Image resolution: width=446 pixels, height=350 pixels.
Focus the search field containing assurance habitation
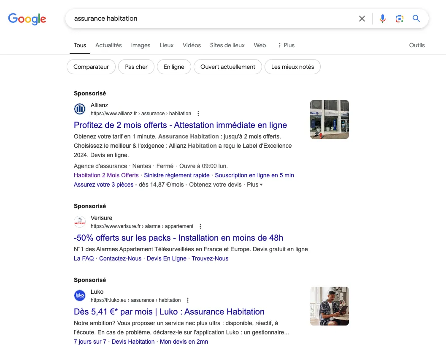click(211, 19)
